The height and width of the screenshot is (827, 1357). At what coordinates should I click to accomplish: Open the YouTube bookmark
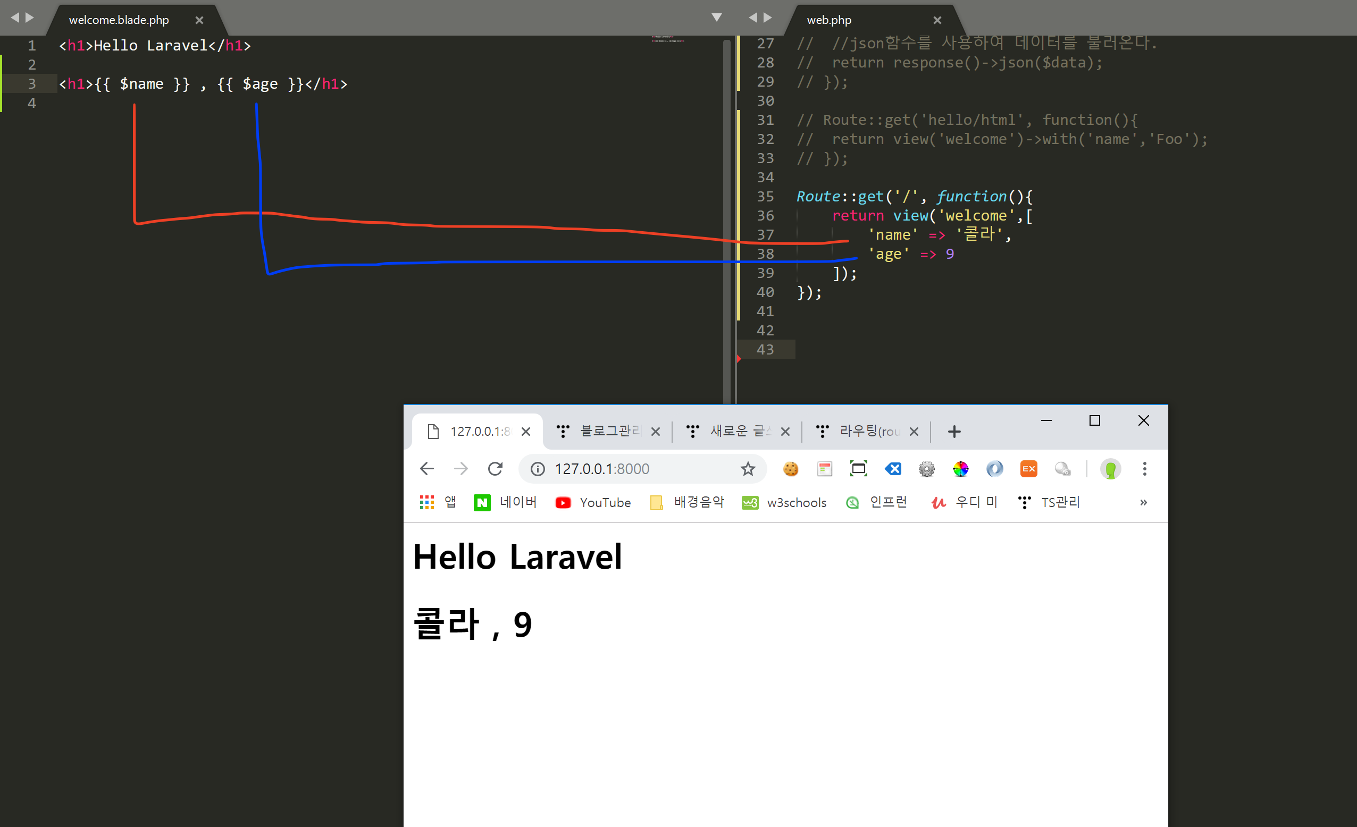click(x=593, y=502)
